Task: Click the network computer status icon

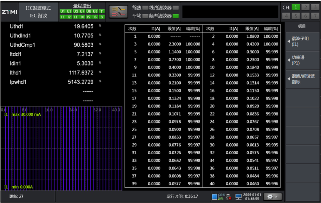Action: [238, 196]
